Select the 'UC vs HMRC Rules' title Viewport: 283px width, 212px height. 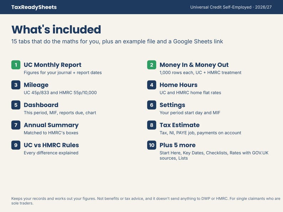(51, 145)
